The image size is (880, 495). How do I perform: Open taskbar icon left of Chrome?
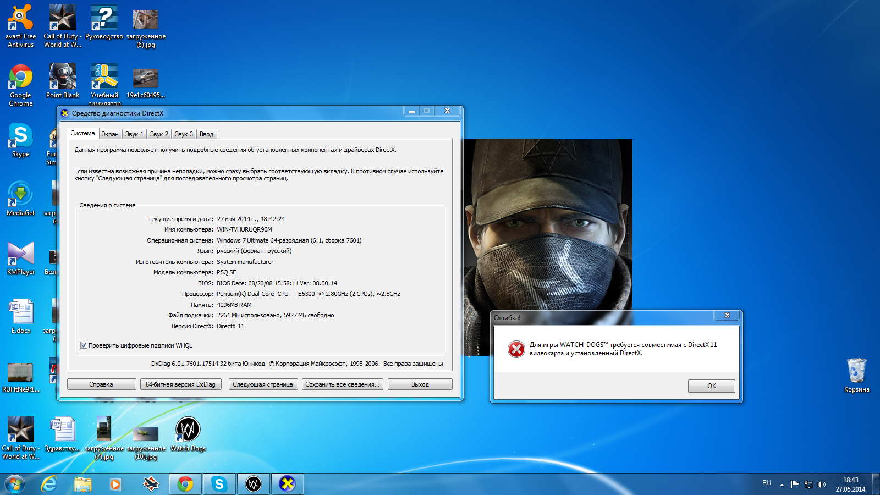[151, 484]
